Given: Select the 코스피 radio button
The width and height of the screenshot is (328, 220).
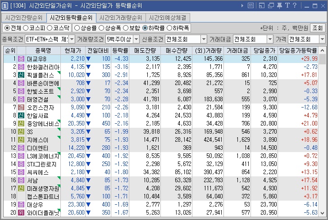Looking at the screenshot, I should (x=26, y=28).
